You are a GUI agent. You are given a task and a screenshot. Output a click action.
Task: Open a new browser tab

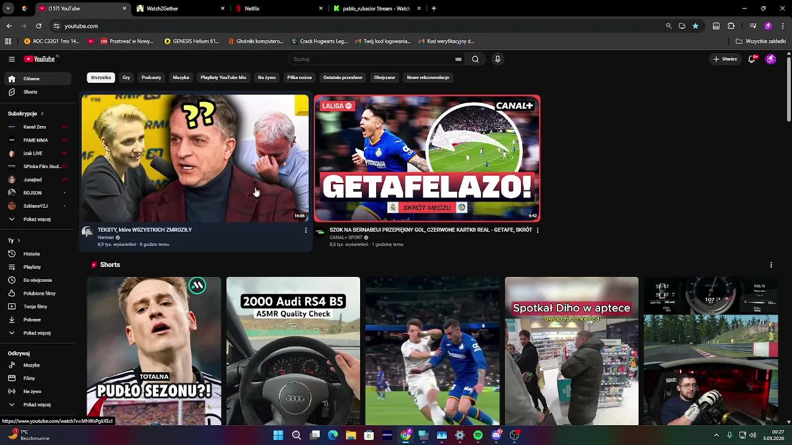click(x=434, y=9)
